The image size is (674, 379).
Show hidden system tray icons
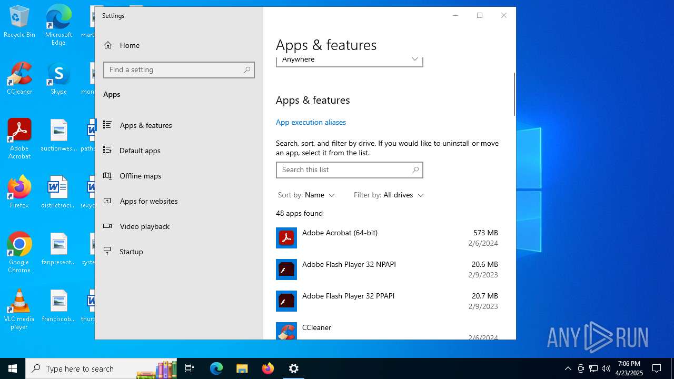[x=568, y=368]
